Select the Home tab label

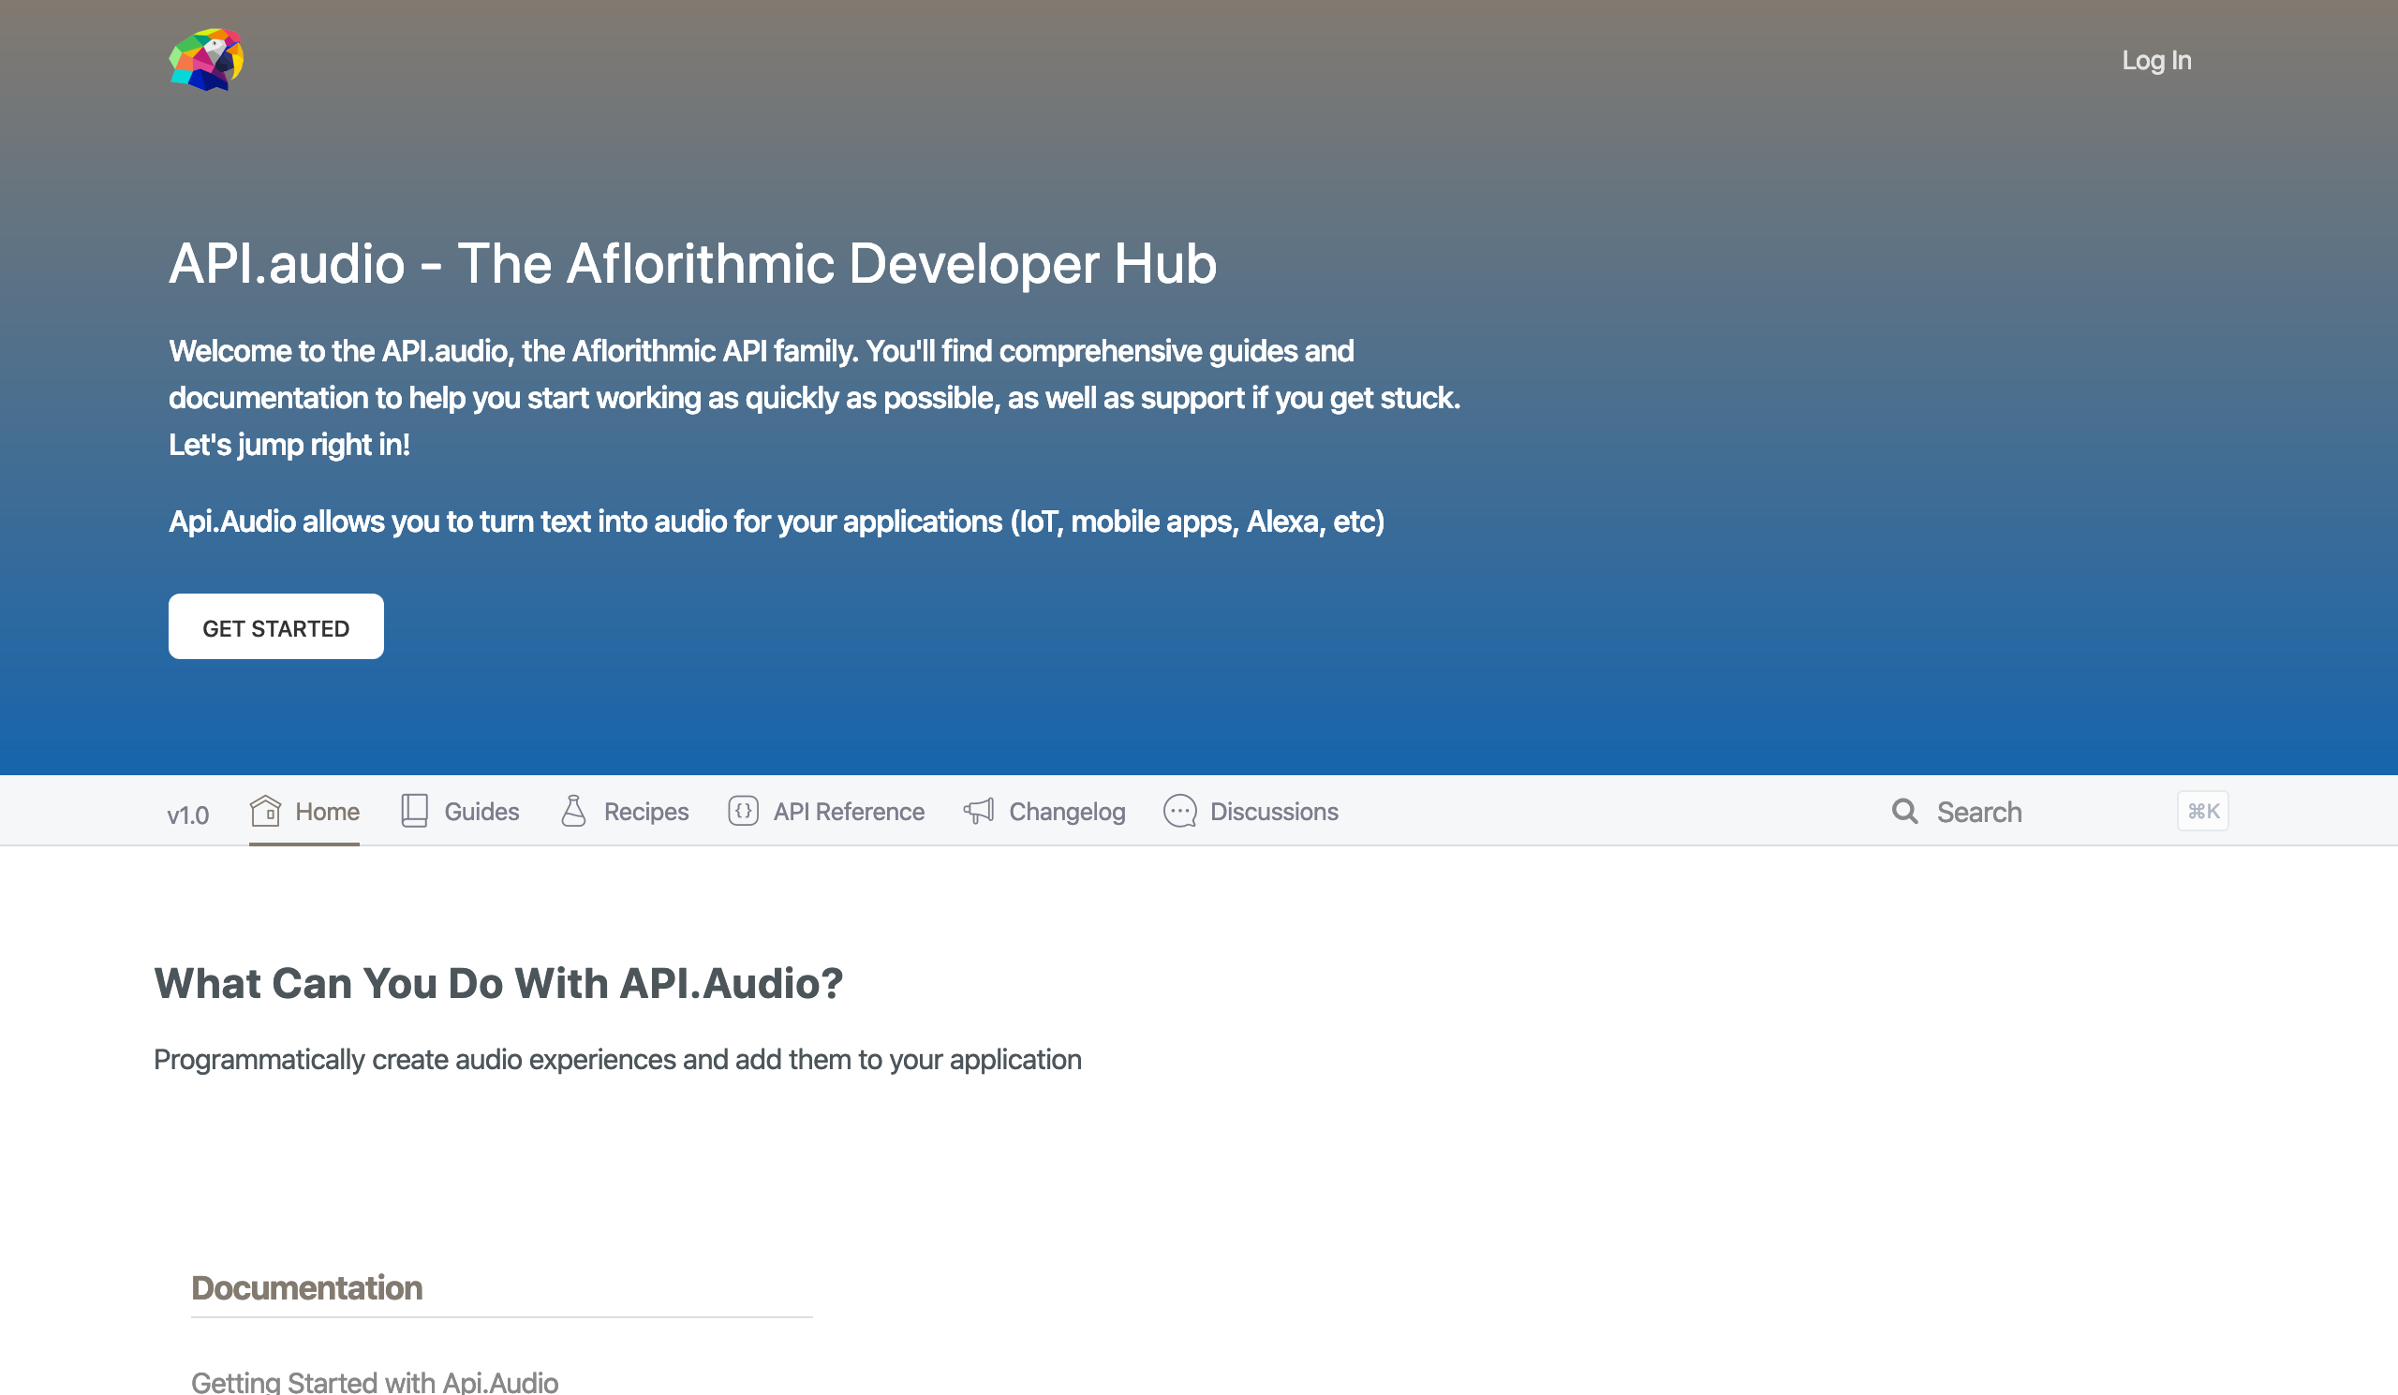327,811
